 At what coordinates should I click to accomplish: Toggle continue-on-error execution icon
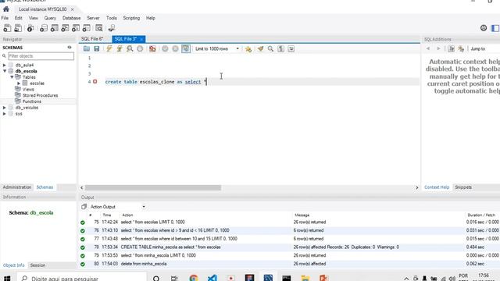pos(152,48)
